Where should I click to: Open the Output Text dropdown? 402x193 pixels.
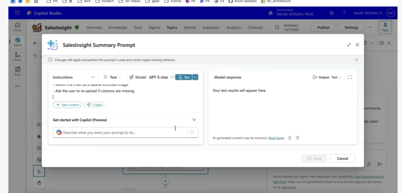click(327, 77)
